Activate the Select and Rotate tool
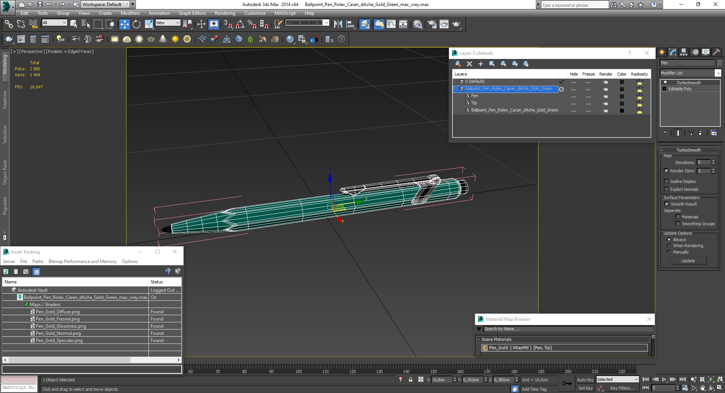 (136, 24)
